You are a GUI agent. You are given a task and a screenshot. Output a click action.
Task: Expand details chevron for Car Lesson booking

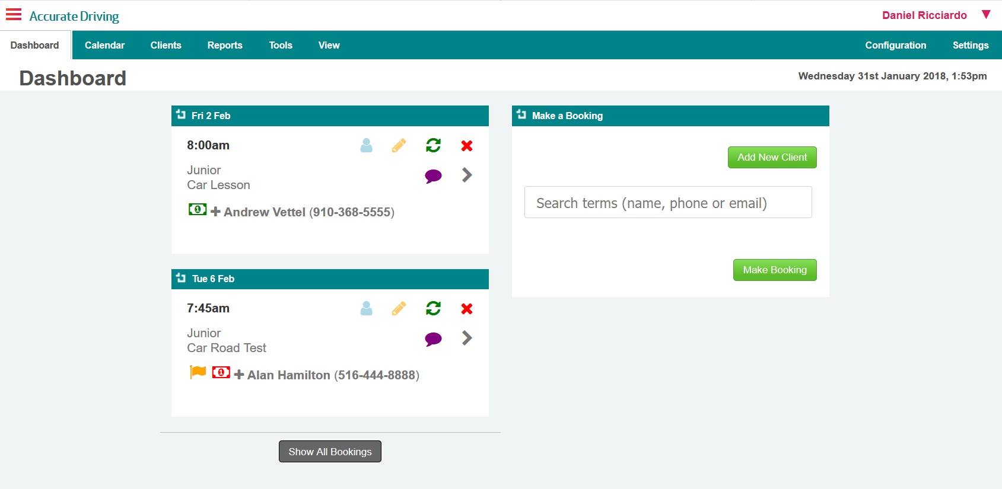(467, 175)
